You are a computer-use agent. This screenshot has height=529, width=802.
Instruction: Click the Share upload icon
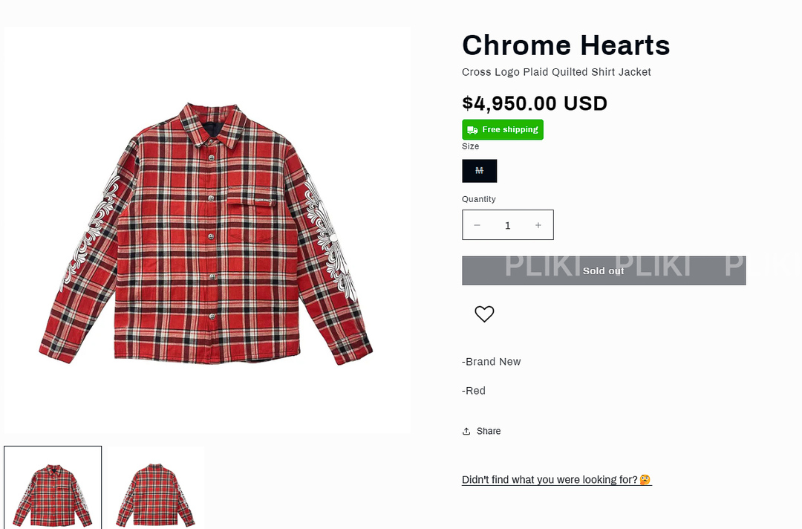pyautogui.click(x=466, y=431)
